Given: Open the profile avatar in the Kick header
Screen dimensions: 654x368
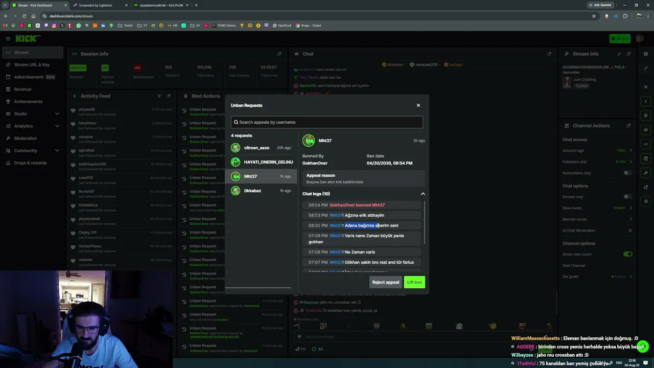Looking at the screenshot, I should [640, 38].
